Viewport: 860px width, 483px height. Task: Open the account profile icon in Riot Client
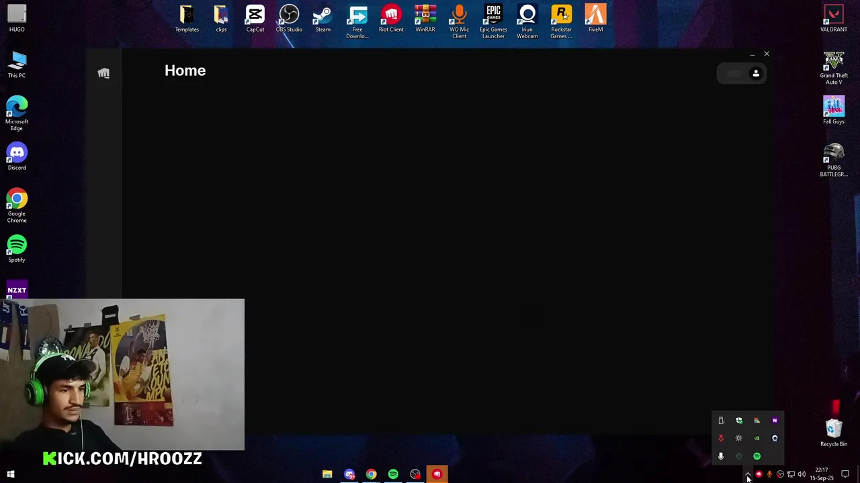[x=756, y=74]
